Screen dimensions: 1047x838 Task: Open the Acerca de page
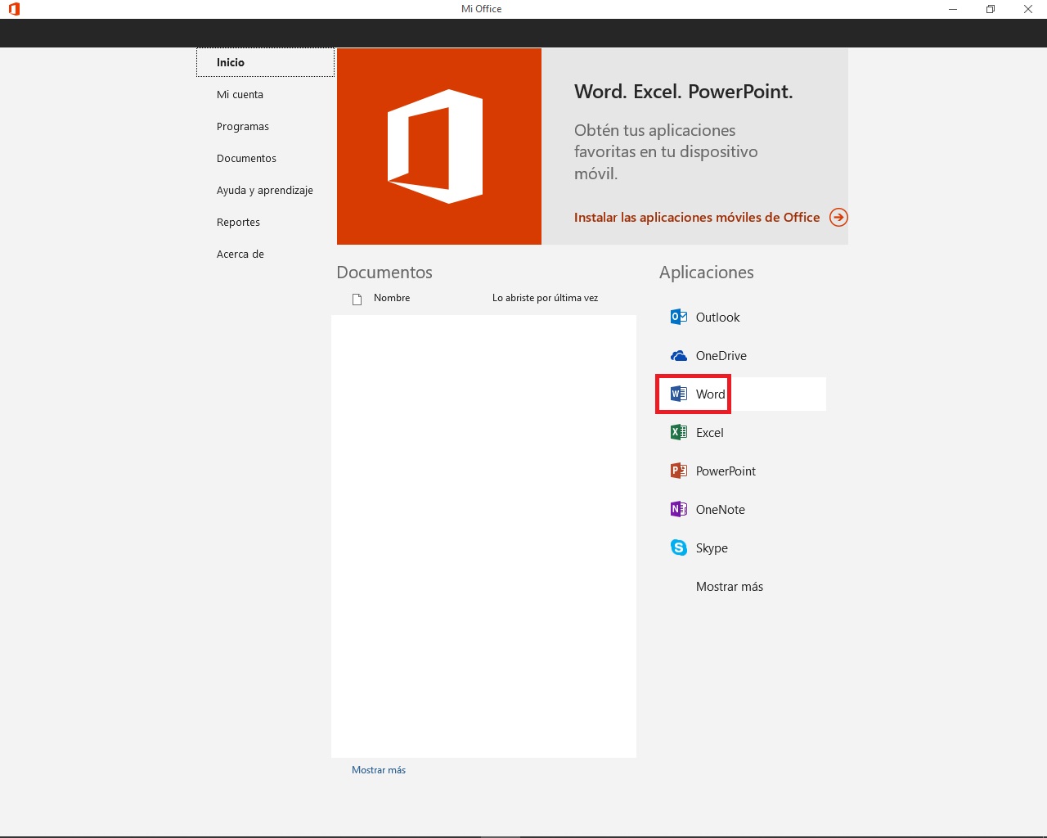(x=240, y=254)
